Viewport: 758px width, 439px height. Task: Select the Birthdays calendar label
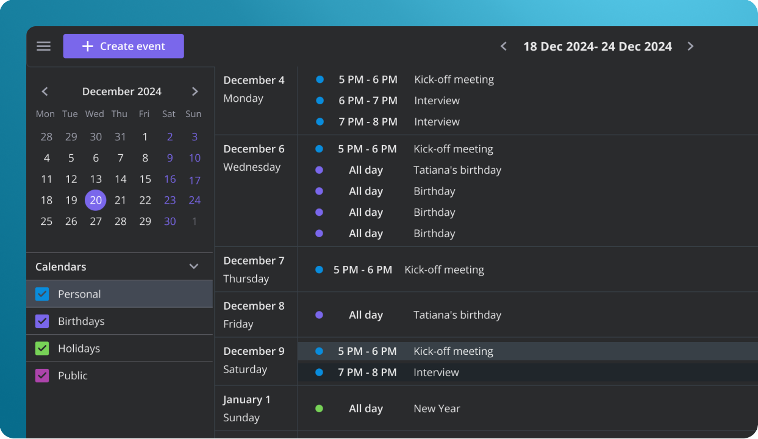81,321
